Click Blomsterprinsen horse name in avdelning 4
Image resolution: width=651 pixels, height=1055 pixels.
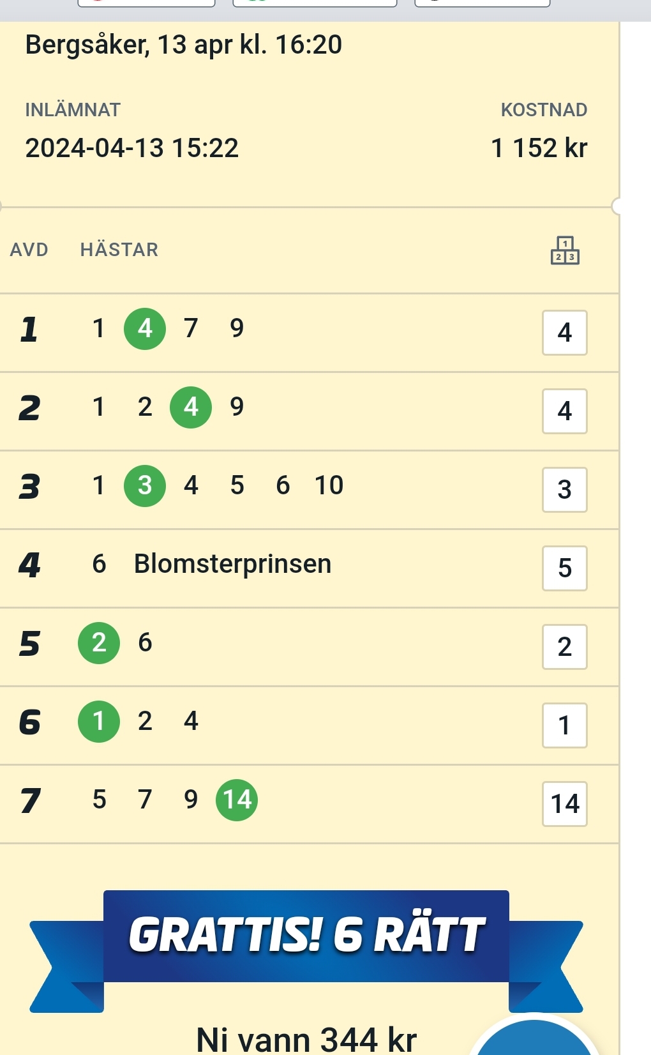click(x=232, y=564)
